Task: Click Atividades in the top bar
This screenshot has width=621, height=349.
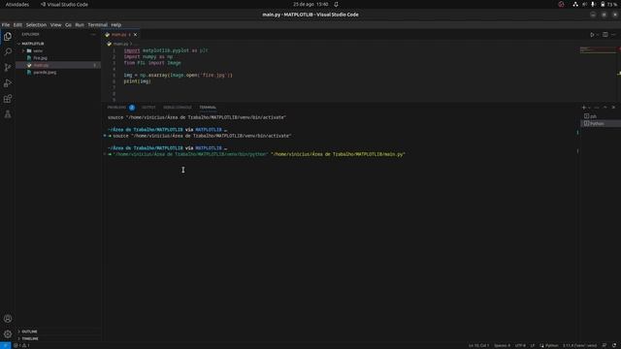Action: click(x=17, y=4)
